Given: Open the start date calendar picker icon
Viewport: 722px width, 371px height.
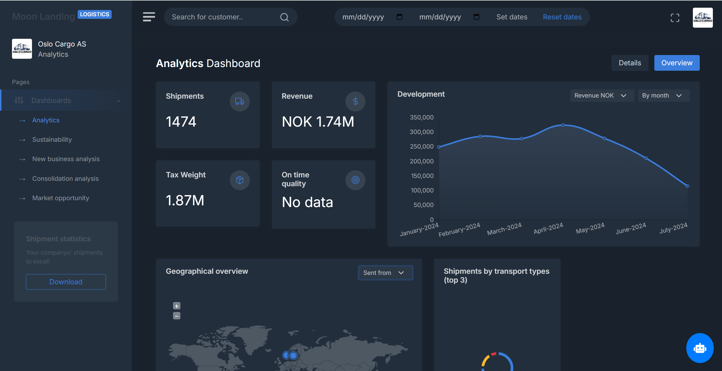Looking at the screenshot, I should 399,17.
